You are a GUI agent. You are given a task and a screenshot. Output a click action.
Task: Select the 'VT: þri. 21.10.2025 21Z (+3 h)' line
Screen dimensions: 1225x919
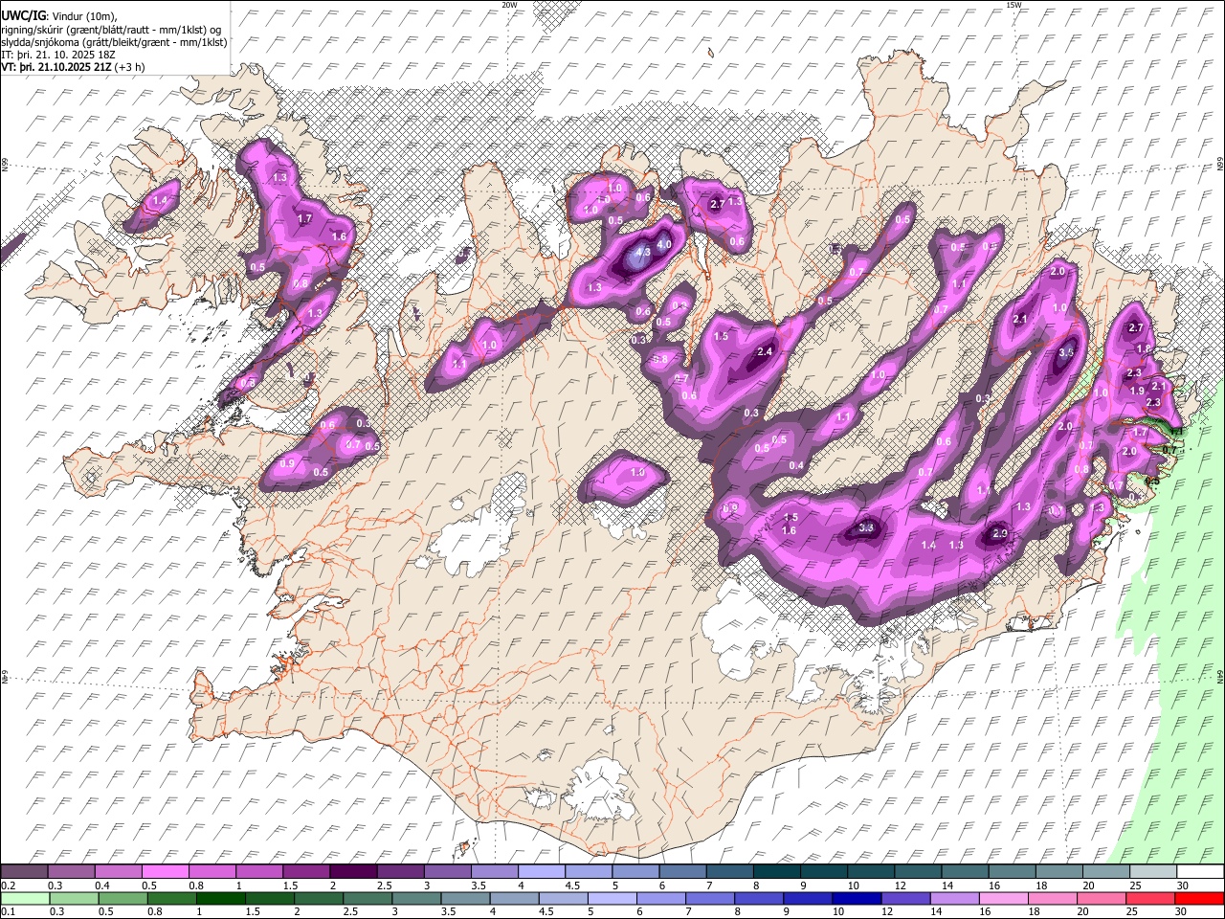click(74, 67)
